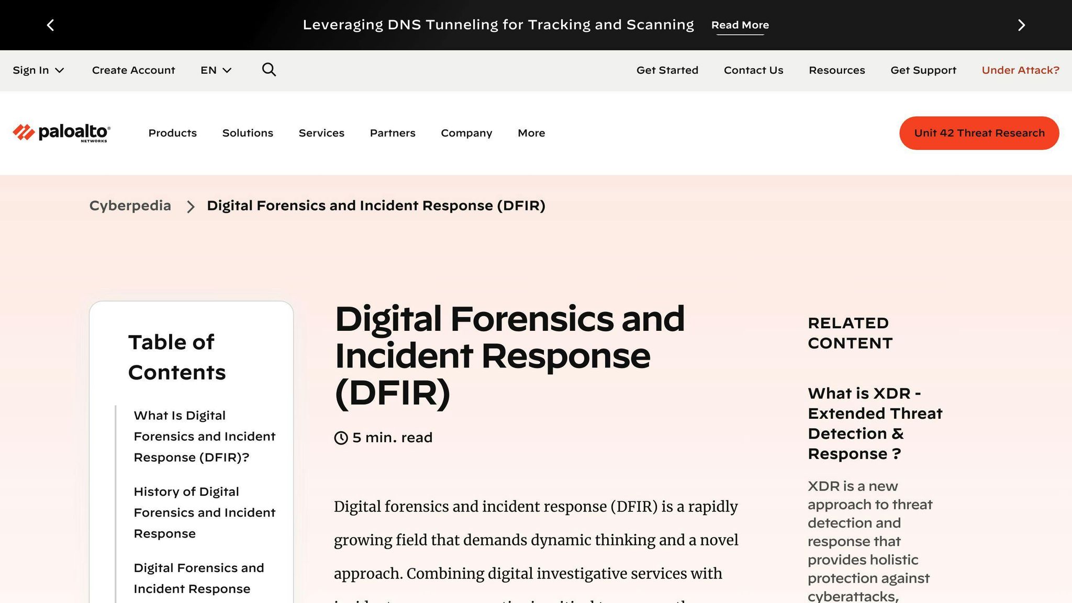Screen dimensions: 1072x603
Task: Click Contact Us in the top bar
Action: 753,70
